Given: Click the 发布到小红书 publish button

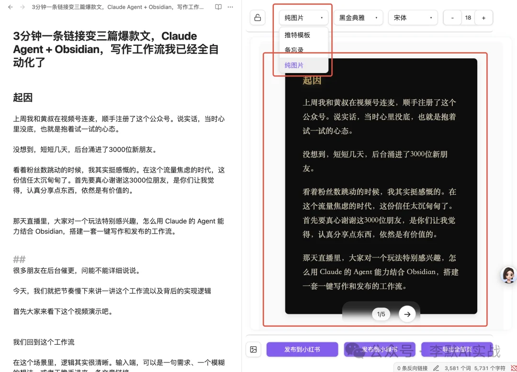Looking at the screenshot, I should [x=302, y=350].
